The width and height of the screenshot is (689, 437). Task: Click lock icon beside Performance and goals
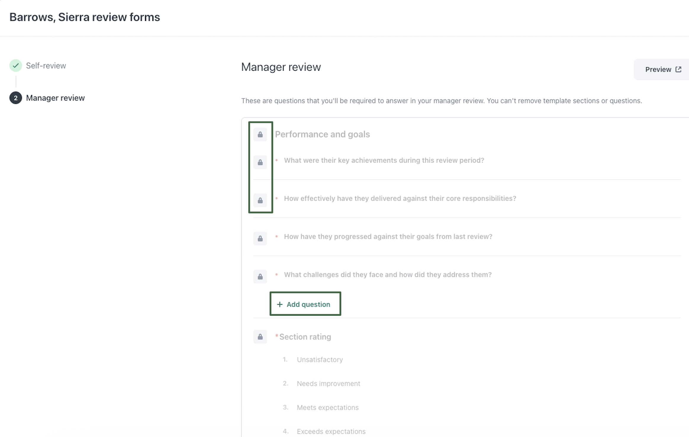tap(260, 135)
